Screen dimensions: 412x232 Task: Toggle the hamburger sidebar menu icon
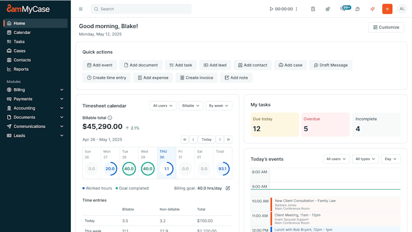[81, 9]
